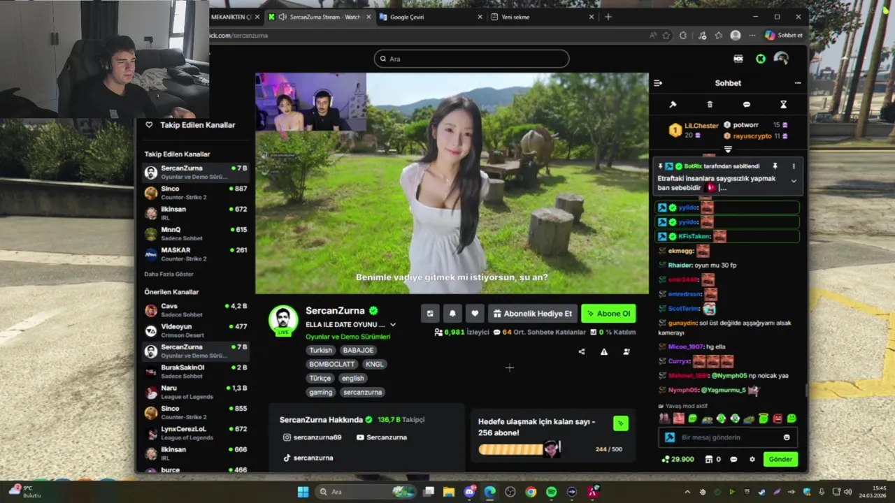Open MASKAR channel in sidebar

(x=196, y=254)
